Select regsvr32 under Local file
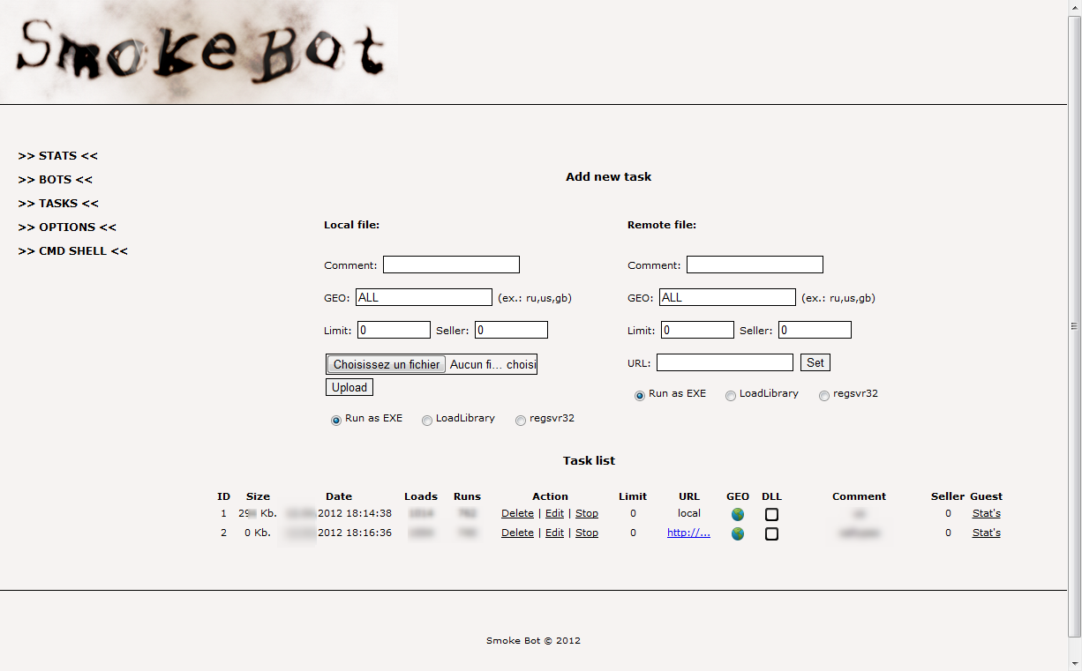Screen dimensions: 1082x671 click(x=521, y=421)
